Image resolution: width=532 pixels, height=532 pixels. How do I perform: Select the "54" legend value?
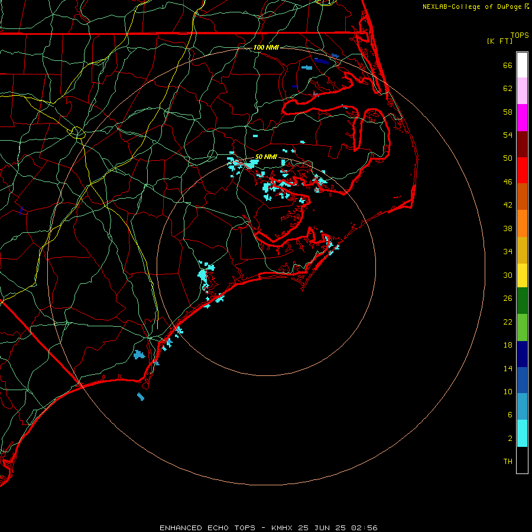point(508,135)
